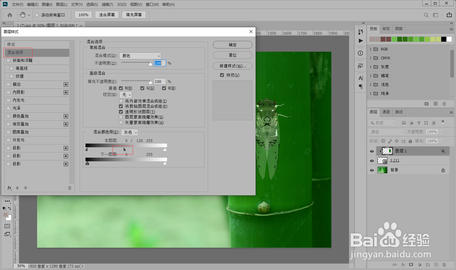Click the 适合屏幕 button
Viewport: 456px width, 270px height.
pyautogui.click(x=107, y=15)
